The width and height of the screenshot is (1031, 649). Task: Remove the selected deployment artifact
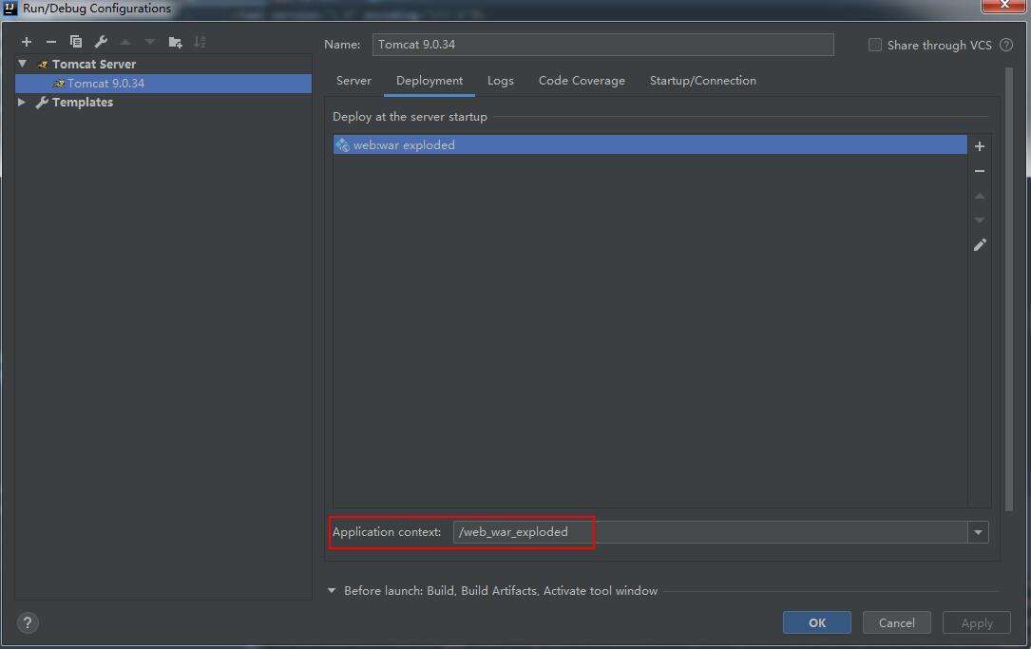coord(979,171)
